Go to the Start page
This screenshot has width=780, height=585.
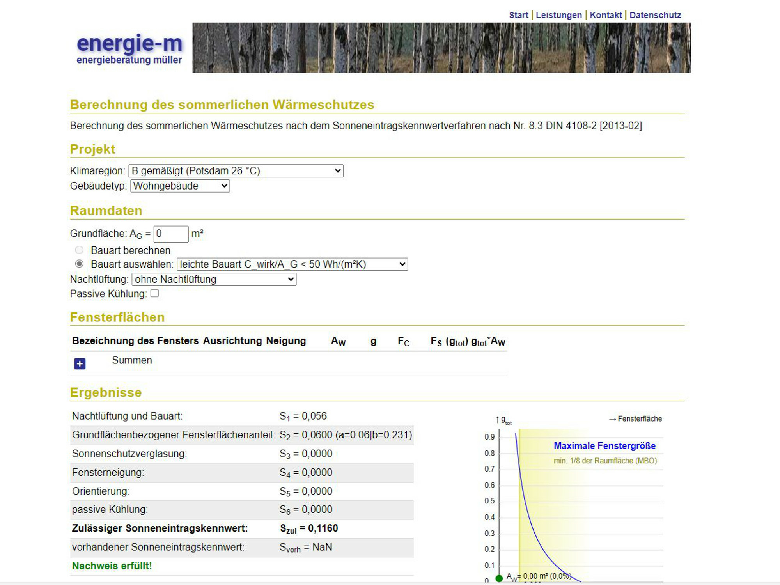click(518, 15)
